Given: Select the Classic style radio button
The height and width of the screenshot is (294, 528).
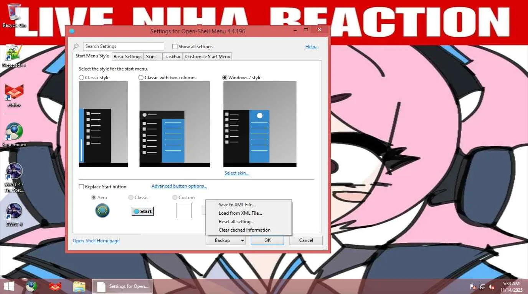Looking at the screenshot, I should [81, 78].
